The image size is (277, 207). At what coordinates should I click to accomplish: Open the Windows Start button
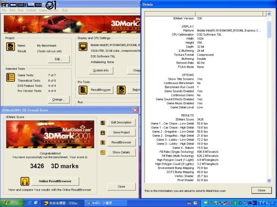(12, 203)
